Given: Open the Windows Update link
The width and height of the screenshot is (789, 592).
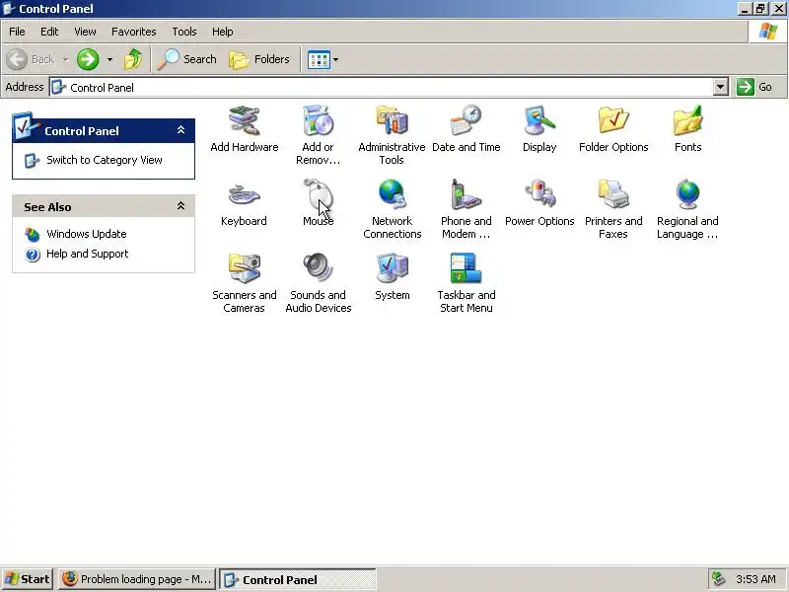Looking at the screenshot, I should coord(87,234).
